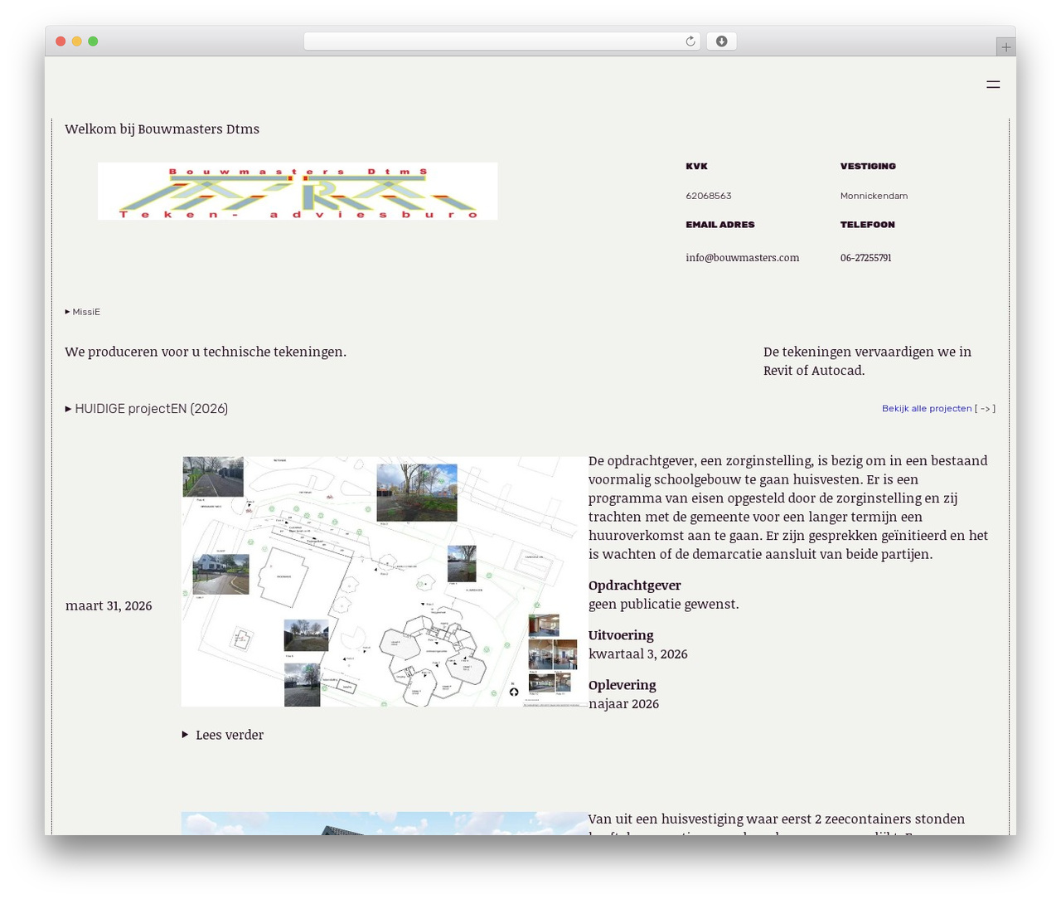Click the browser reload icon

tap(690, 41)
